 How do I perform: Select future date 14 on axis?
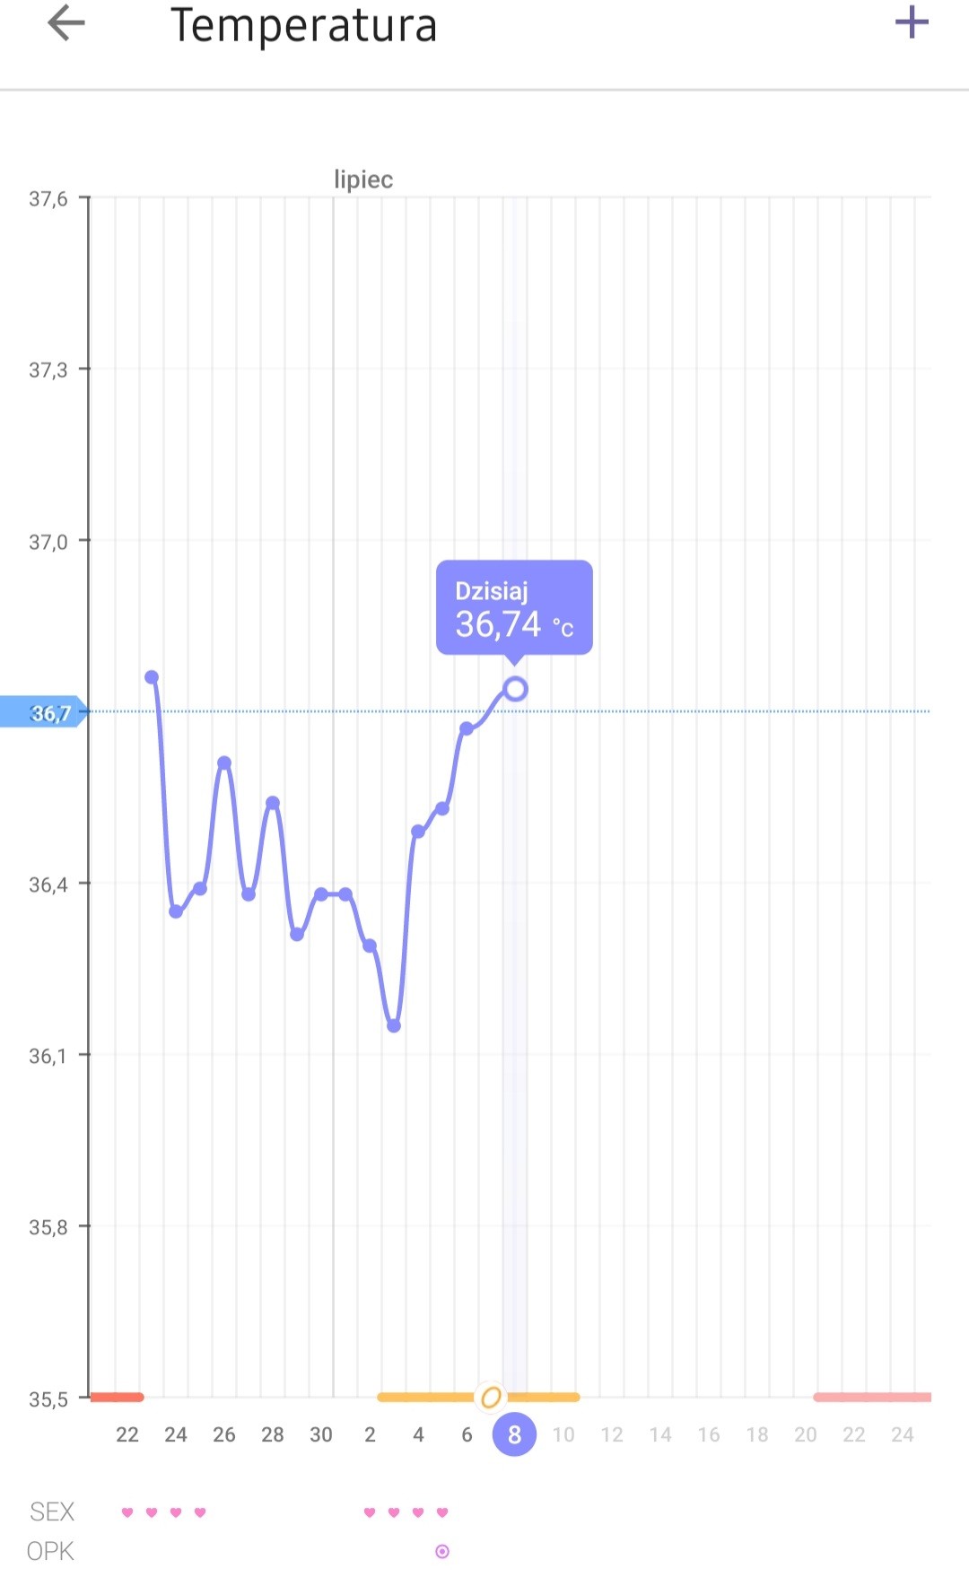tap(660, 1434)
